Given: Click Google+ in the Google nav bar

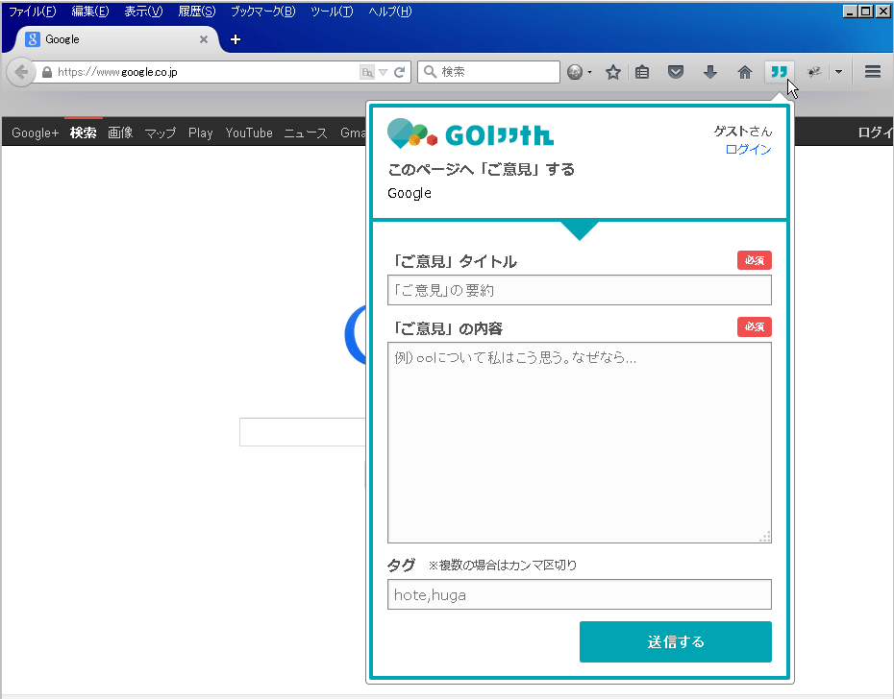Looking at the screenshot, I should (x=35, y=133).
